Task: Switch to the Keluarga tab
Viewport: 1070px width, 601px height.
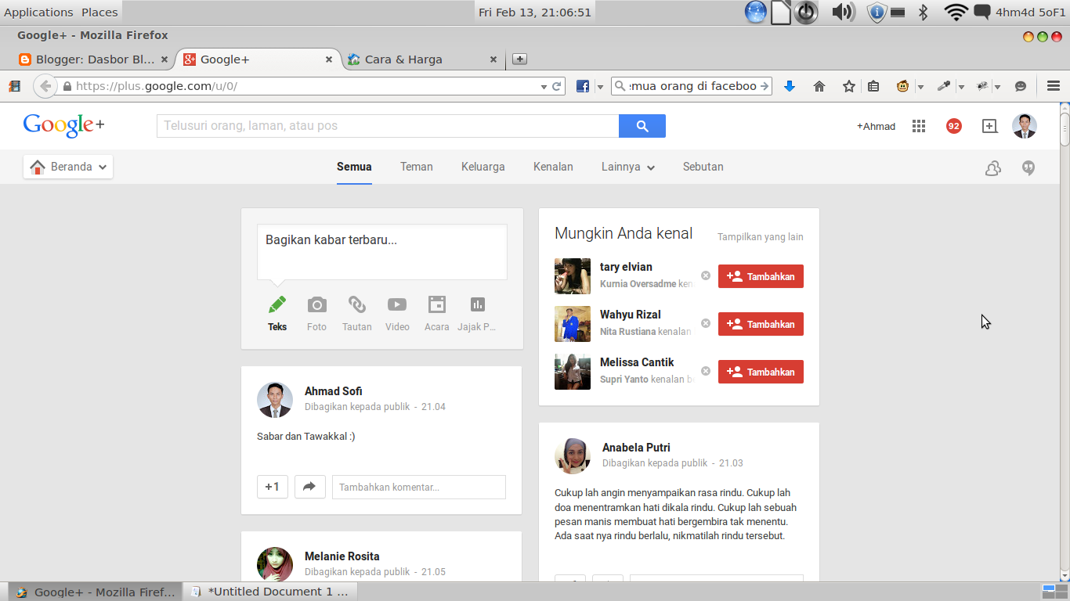Action: pyautogui.click(x=483, y=167)
